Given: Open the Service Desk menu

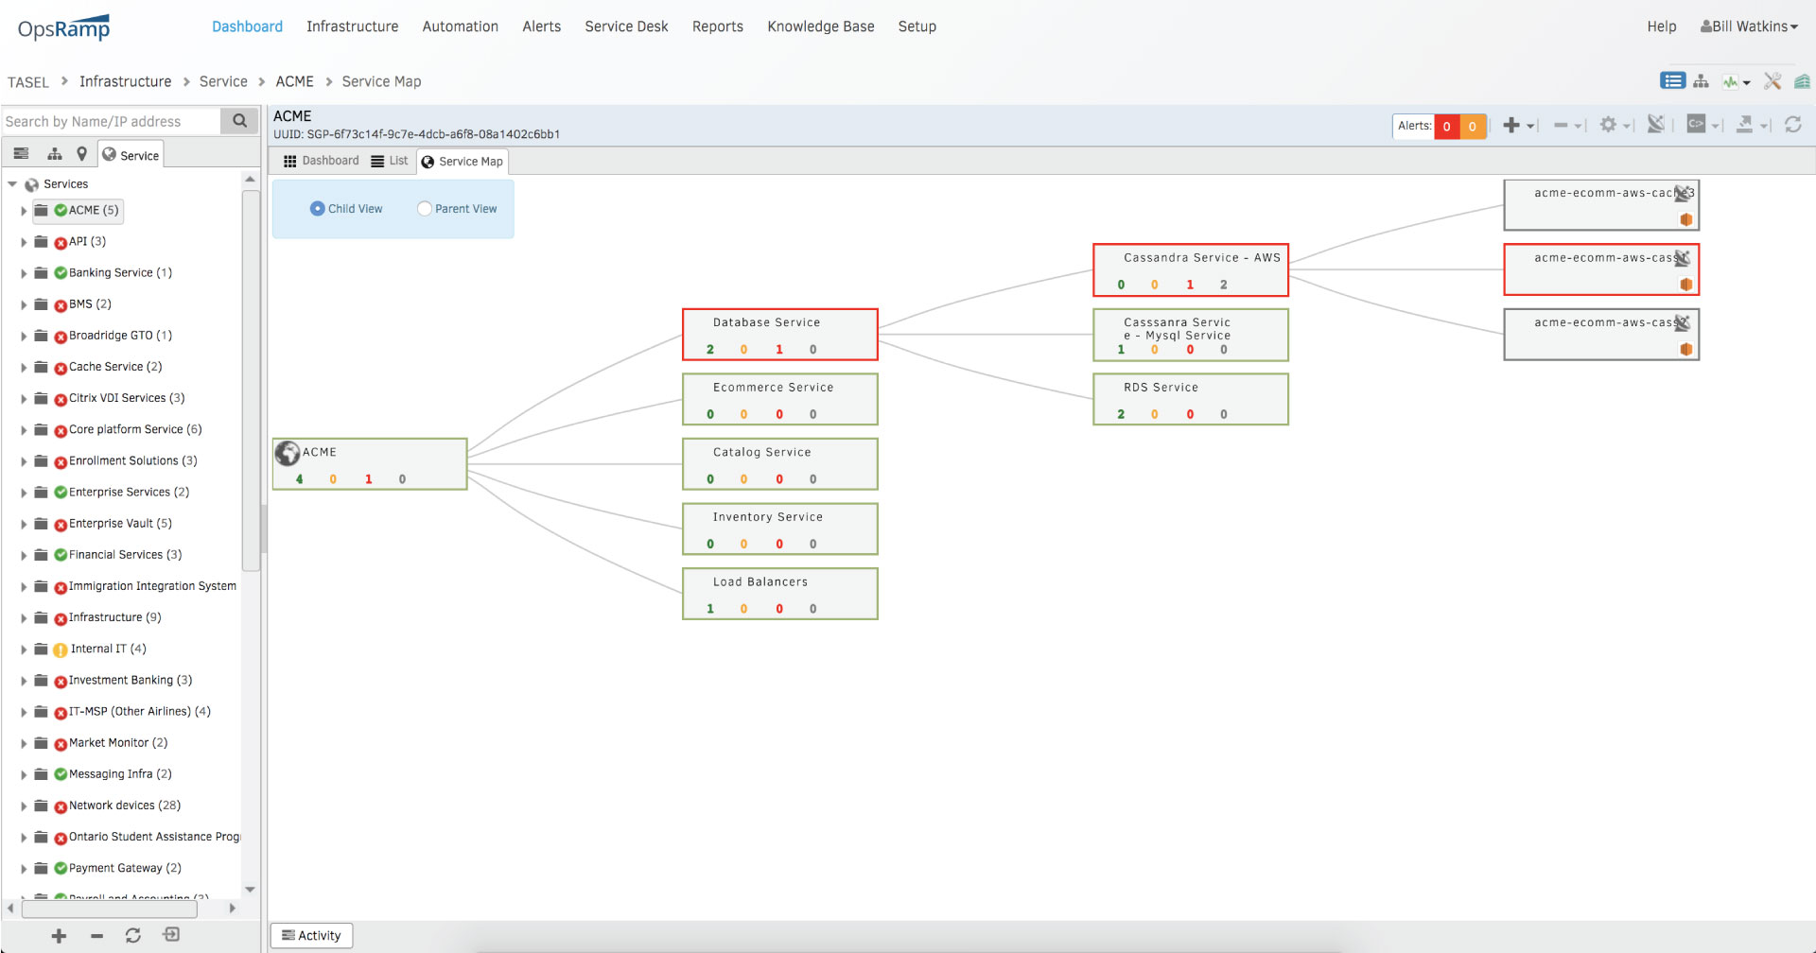Looking at the screenshot, I should click(x=626, y=26).
